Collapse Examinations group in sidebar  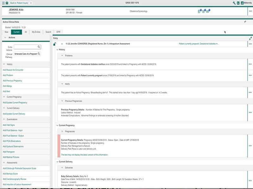[x=4, y=119]
